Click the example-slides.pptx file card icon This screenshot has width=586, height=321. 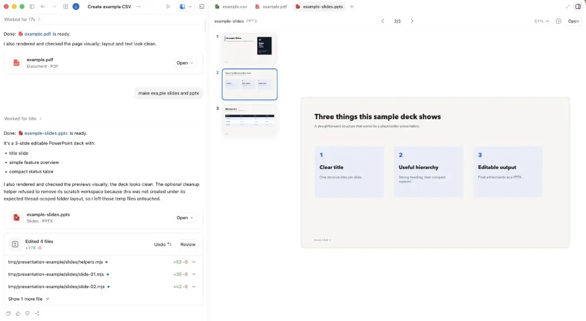point(16,218)
